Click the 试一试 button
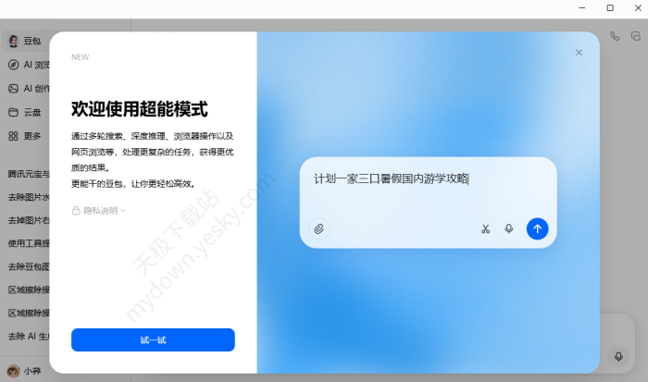This screenshot has height=382, width=648. pos(153,339)
